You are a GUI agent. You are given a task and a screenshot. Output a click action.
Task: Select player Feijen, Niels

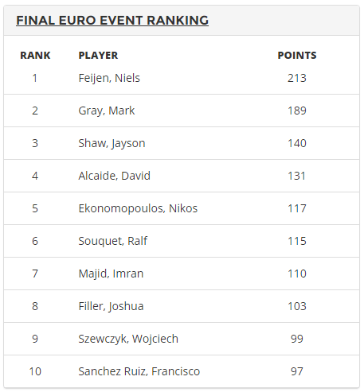109,78
